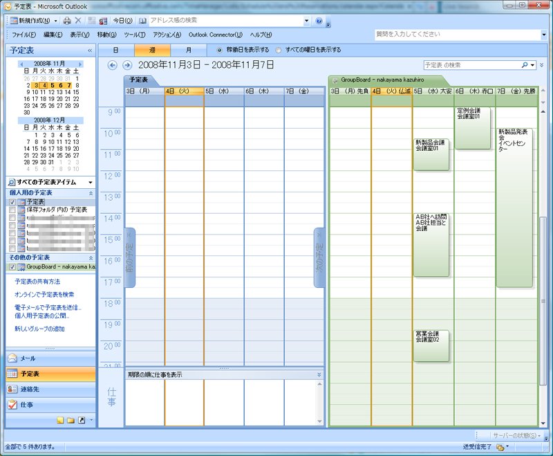Image resolution: width=553 pixels, height=456 pixels.
Task: Click previous month arrow in date navigator
Action: [21, 64]
